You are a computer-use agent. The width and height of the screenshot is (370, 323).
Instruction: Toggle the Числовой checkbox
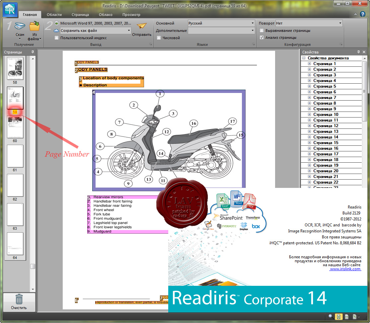pyautogui.click(x=159, y=38)
